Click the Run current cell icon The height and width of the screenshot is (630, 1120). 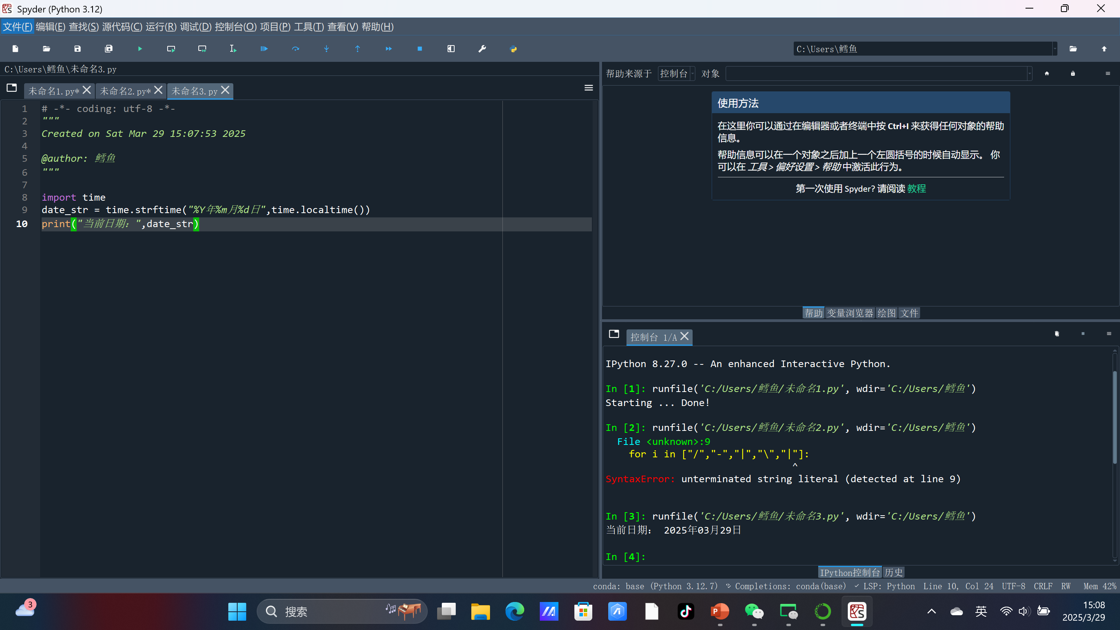click(171, 49)
